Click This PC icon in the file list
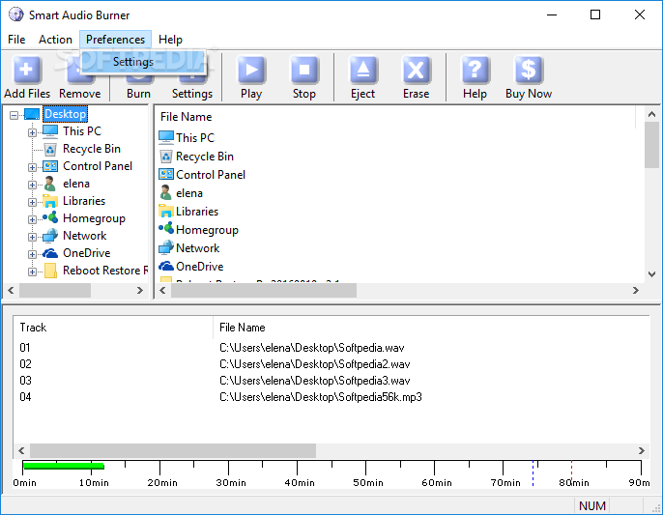This screenshot has height=515, width=663. tap(166, 137)
